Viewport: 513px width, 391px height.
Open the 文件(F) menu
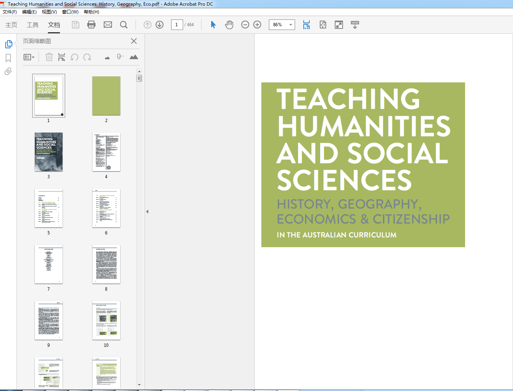click(10, 12)
